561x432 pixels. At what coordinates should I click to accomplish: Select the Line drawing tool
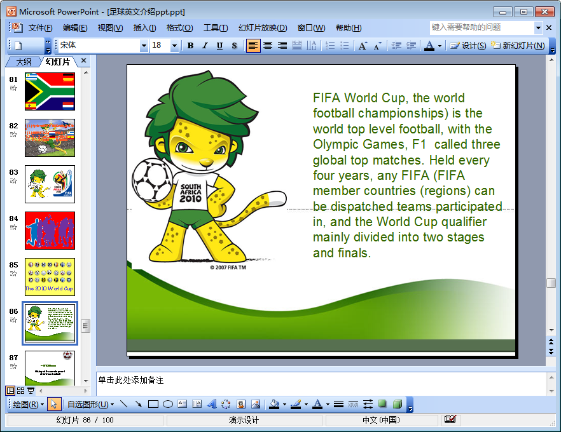(x=124, y=404)
